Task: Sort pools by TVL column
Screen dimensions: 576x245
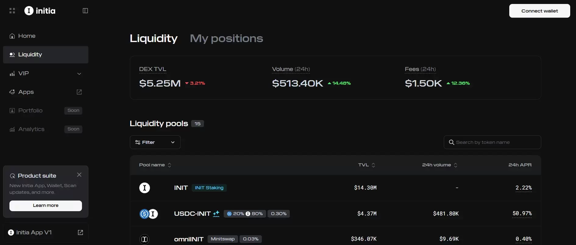Action: click(x=367, y=165)
